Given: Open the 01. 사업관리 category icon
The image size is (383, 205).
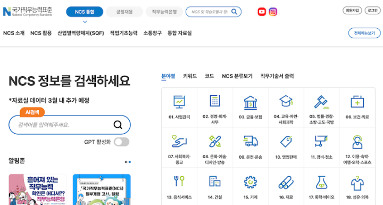Looking at the screenshot, I should coord(179,102).
